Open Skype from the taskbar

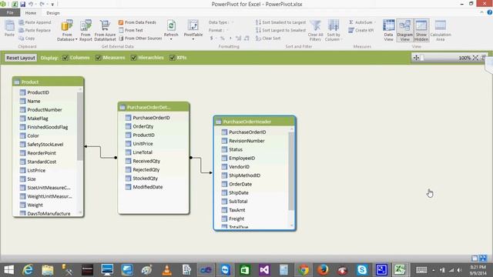[362, 270]
